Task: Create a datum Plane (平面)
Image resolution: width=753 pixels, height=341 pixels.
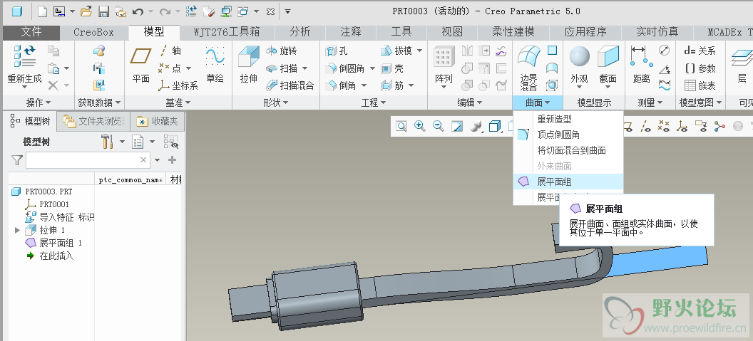Action: [x=140, y=64]
